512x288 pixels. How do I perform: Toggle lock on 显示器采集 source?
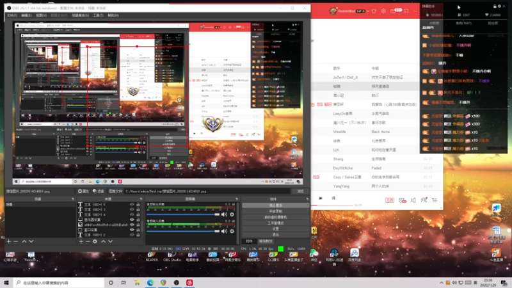tap(138, 220)
